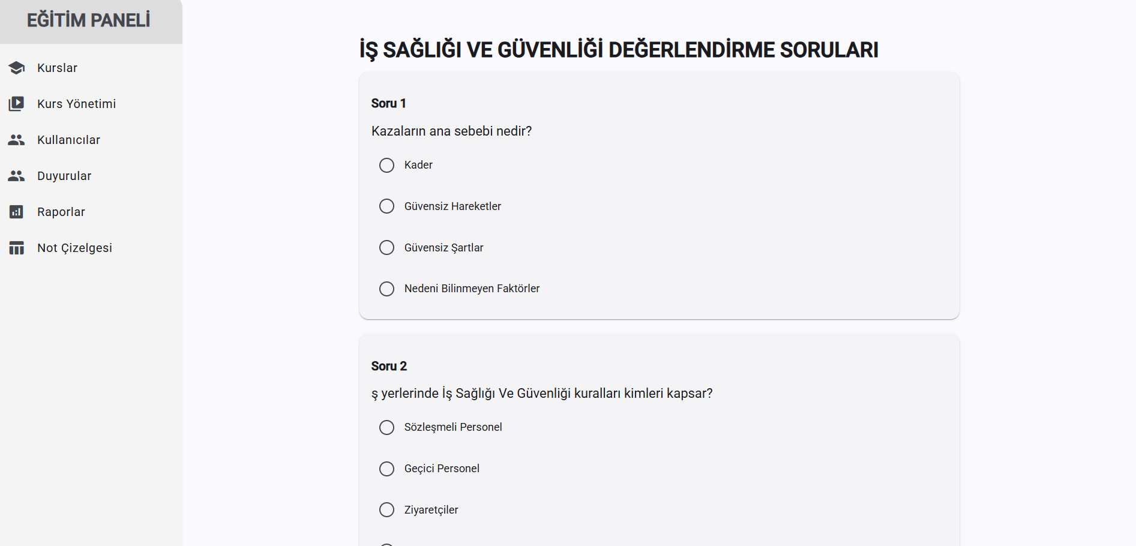
Task: Select the Güvensiz Hareketler radio option
Action: tap(387, 206)
